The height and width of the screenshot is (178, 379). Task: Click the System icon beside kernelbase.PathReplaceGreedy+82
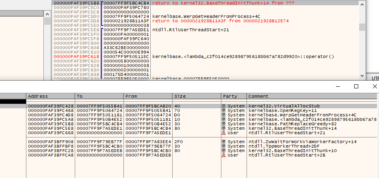pos(224,124)
